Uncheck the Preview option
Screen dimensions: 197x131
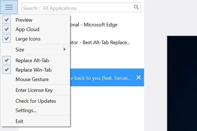pos(7,20)
